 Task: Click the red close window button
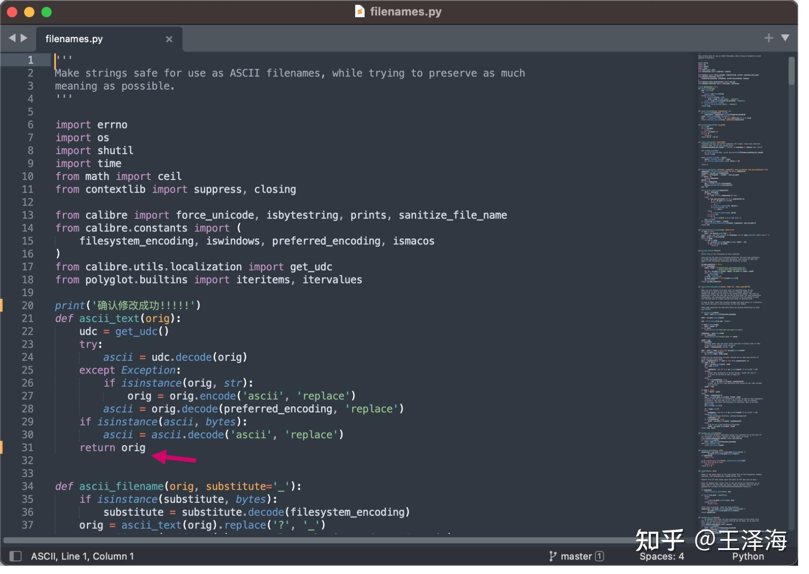tap(12, 12)
